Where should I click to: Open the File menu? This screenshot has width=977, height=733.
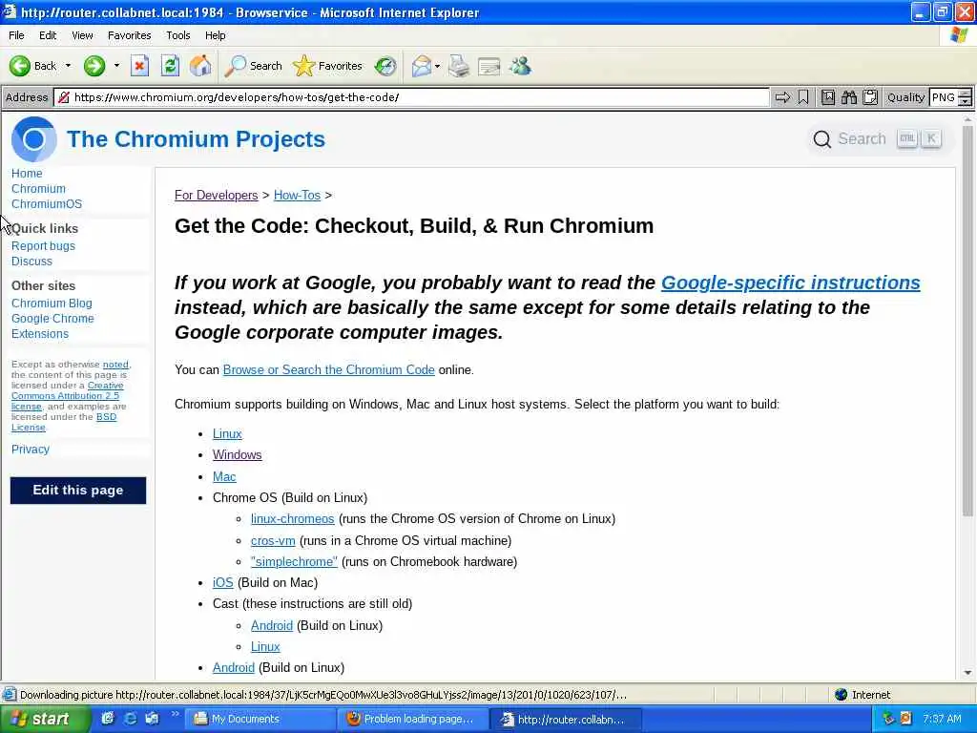pos(16,35)
